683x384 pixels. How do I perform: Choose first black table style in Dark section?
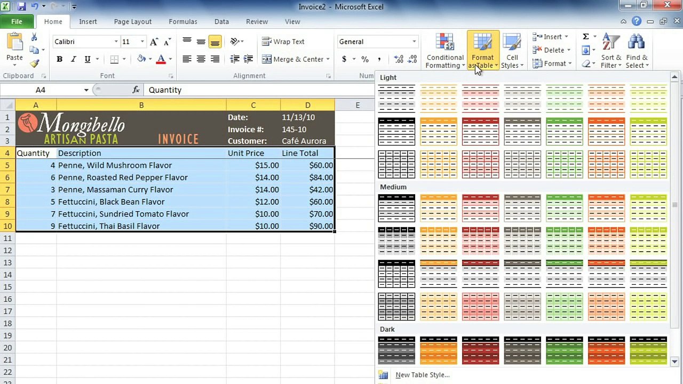point(396,350)
